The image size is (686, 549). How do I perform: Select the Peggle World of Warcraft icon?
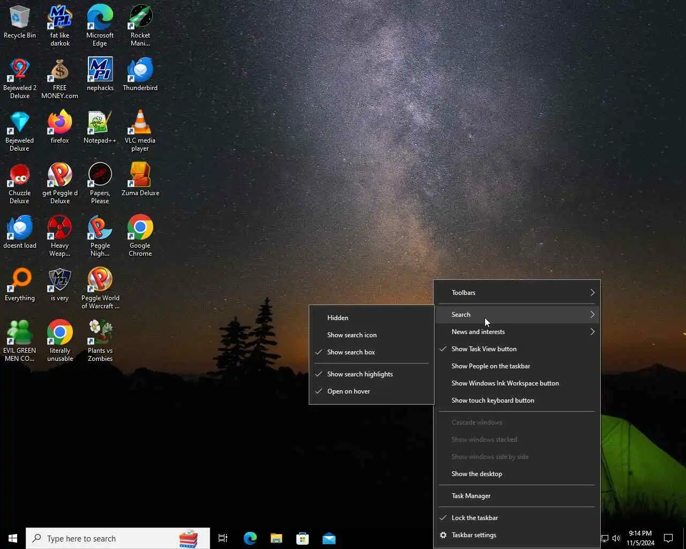tap(100, 288)
